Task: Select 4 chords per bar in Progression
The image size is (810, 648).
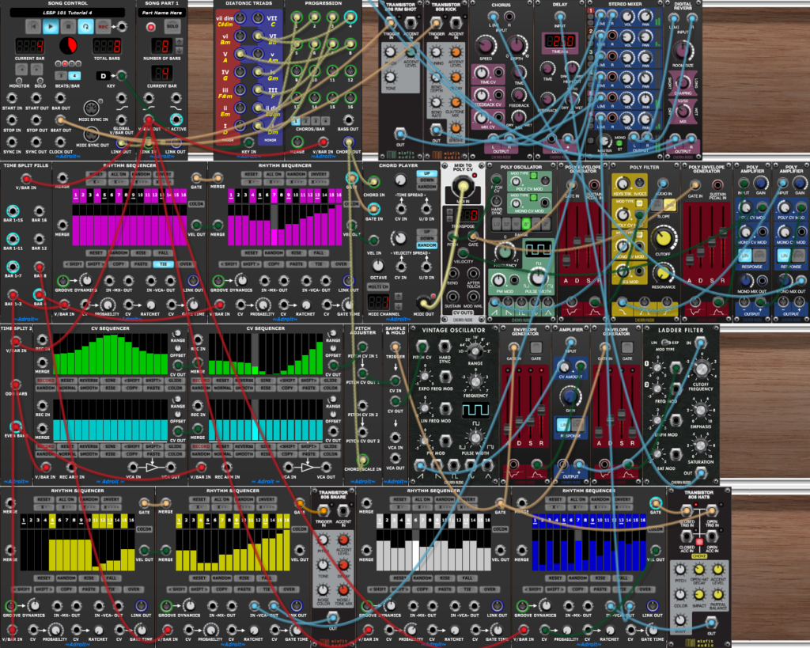Action: pyautogui.click(x=324, y=121)
